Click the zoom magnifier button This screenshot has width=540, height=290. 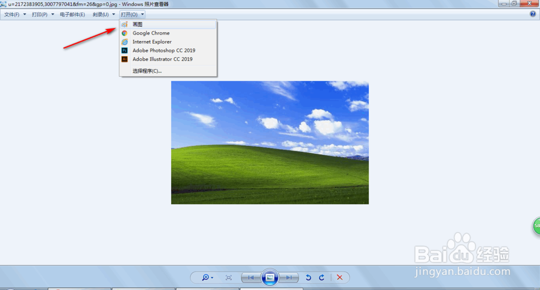[x=205, y=278]
